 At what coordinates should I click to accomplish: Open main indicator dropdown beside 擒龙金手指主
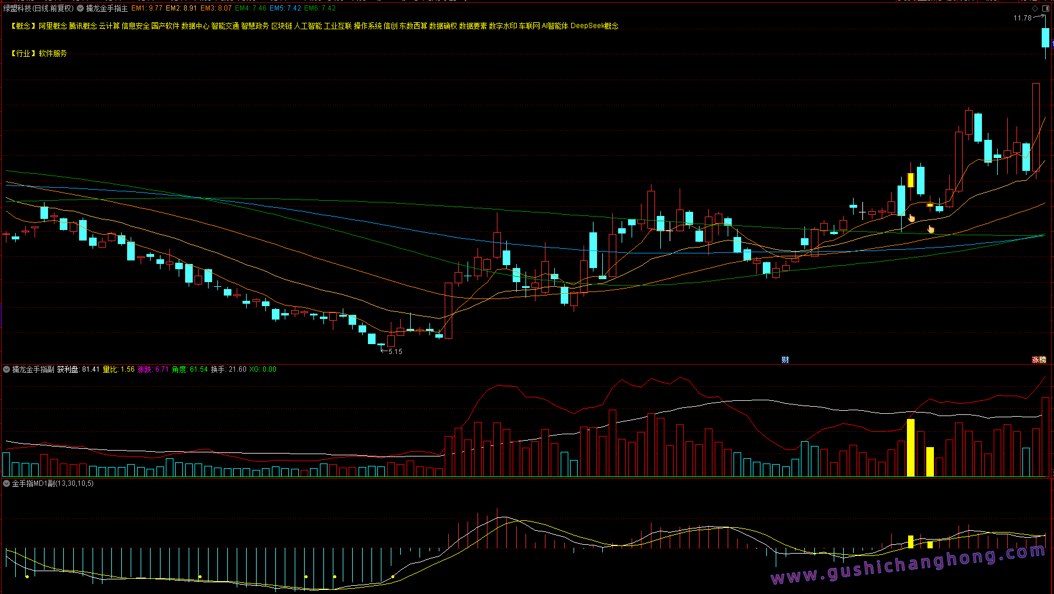pos(80,8)
